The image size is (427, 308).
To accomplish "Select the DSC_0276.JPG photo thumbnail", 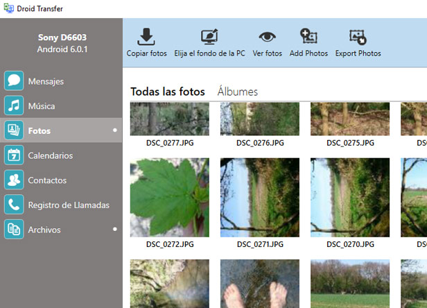I will (x=260, y=119).
